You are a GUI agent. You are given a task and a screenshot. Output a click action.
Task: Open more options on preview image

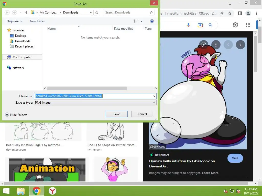(x=216, y=44)
